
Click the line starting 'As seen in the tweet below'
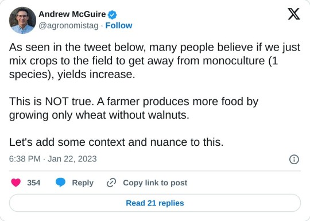point(154,48)
